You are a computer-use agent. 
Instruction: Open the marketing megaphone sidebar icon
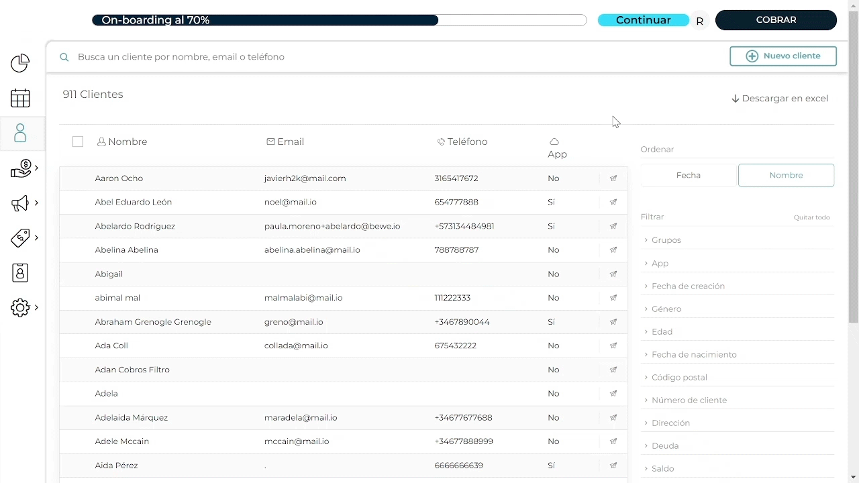coord(21,203)
